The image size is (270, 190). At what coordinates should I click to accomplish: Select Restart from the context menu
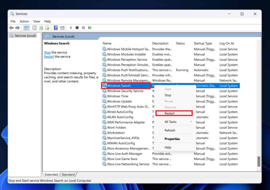(170, 113)
